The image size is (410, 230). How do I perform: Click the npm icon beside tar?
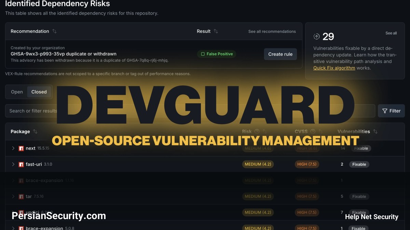[21, 197]
